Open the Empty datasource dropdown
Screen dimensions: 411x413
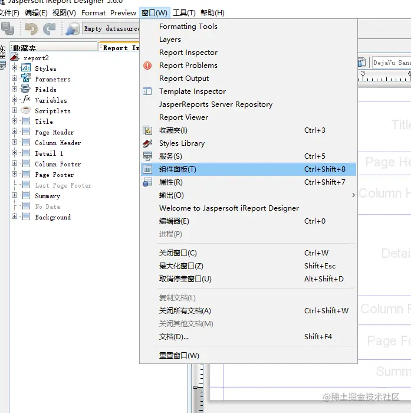(x=111, y=28)
